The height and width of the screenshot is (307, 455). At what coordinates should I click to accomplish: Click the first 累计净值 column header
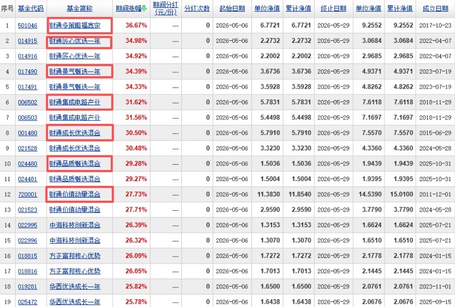tap(298, 9)
